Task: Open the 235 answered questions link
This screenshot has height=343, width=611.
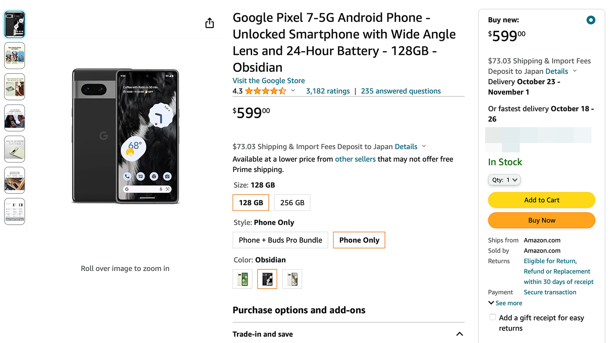Action: tap(401, 91)
